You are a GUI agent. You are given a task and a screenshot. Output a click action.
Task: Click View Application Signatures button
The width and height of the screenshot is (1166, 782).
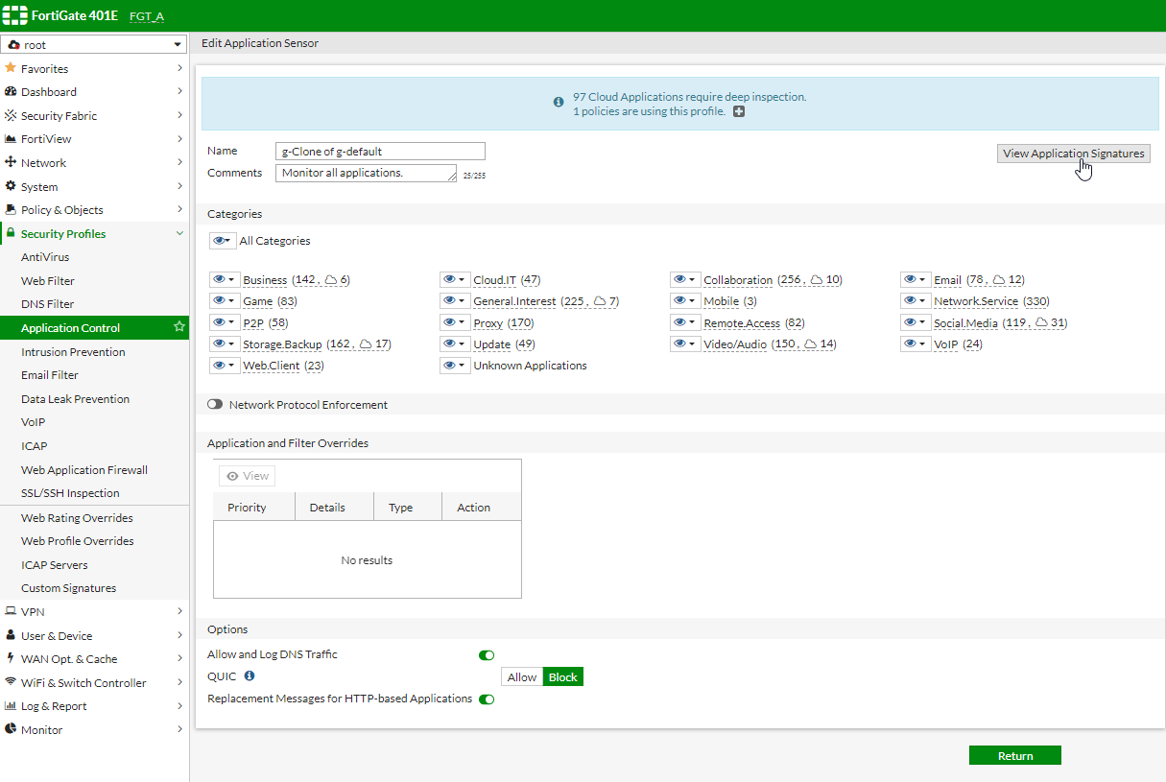[1073, 154]
